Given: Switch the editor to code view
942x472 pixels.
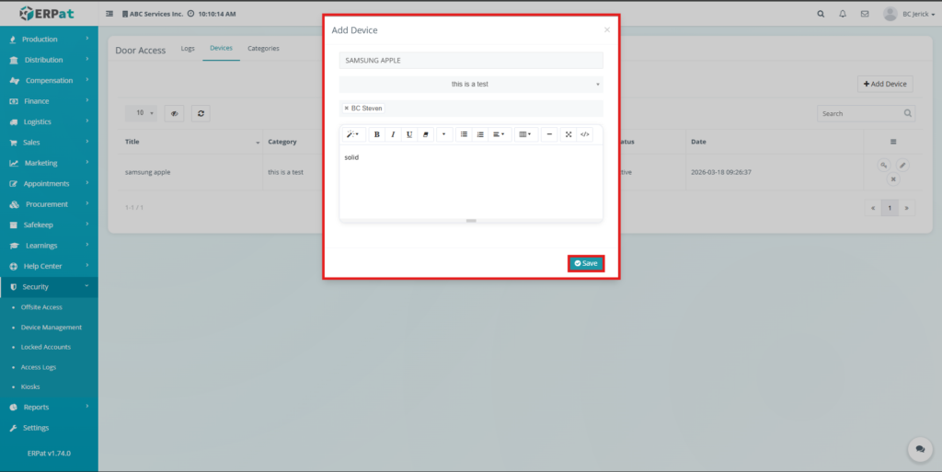Looking at the screenshot, I should (585, 134).
